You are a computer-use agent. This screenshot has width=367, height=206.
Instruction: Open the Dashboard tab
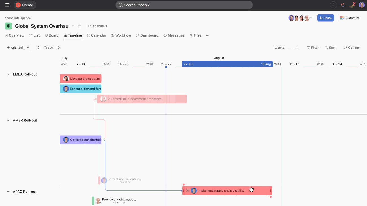tap(147, 35)
